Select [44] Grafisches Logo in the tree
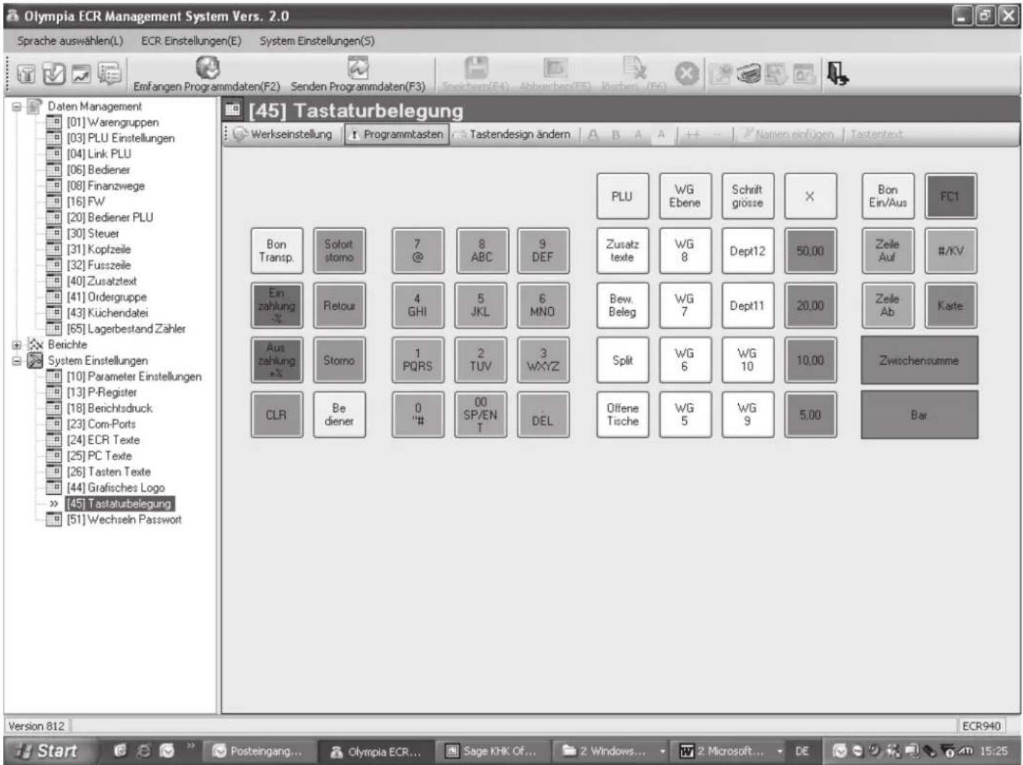1023x765 pixels. (116, 488)
